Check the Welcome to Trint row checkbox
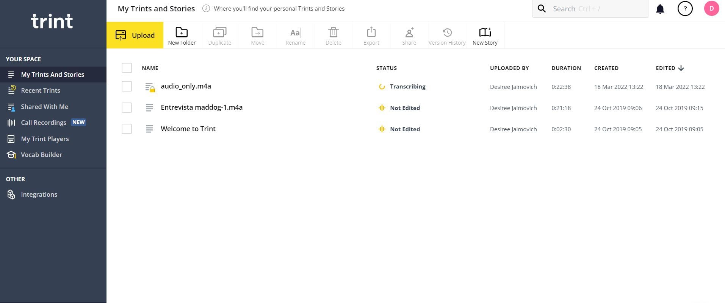Image resolution: width=725 pixels, height=303 pixels. tap(127, 129)
